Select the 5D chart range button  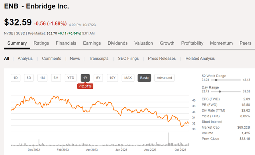point(29,78)
